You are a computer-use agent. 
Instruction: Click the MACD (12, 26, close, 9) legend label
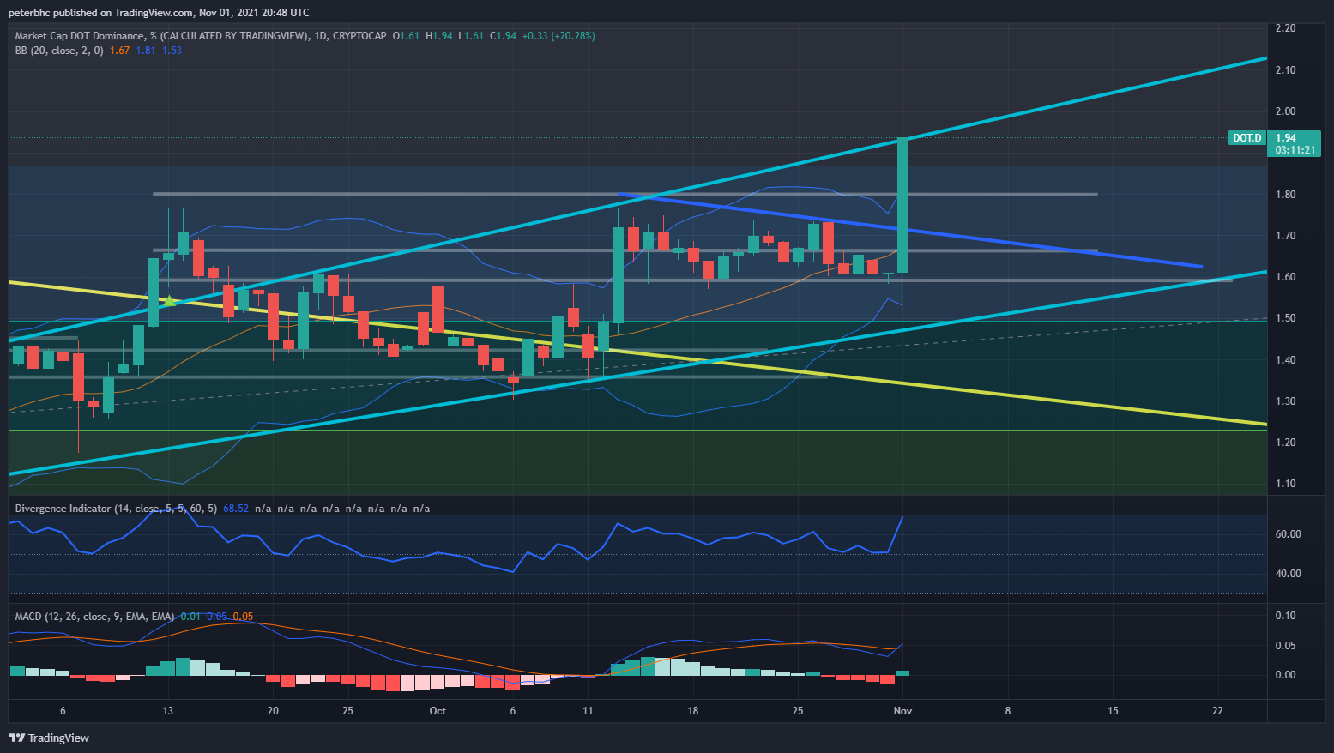click(94, 617)
